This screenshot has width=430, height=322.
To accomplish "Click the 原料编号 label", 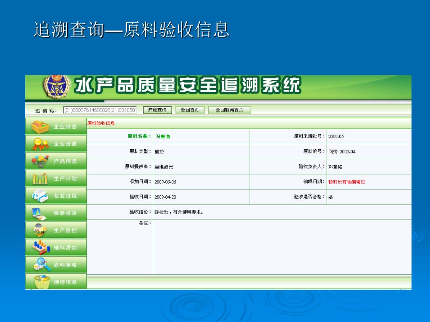I will click(314, 151).
